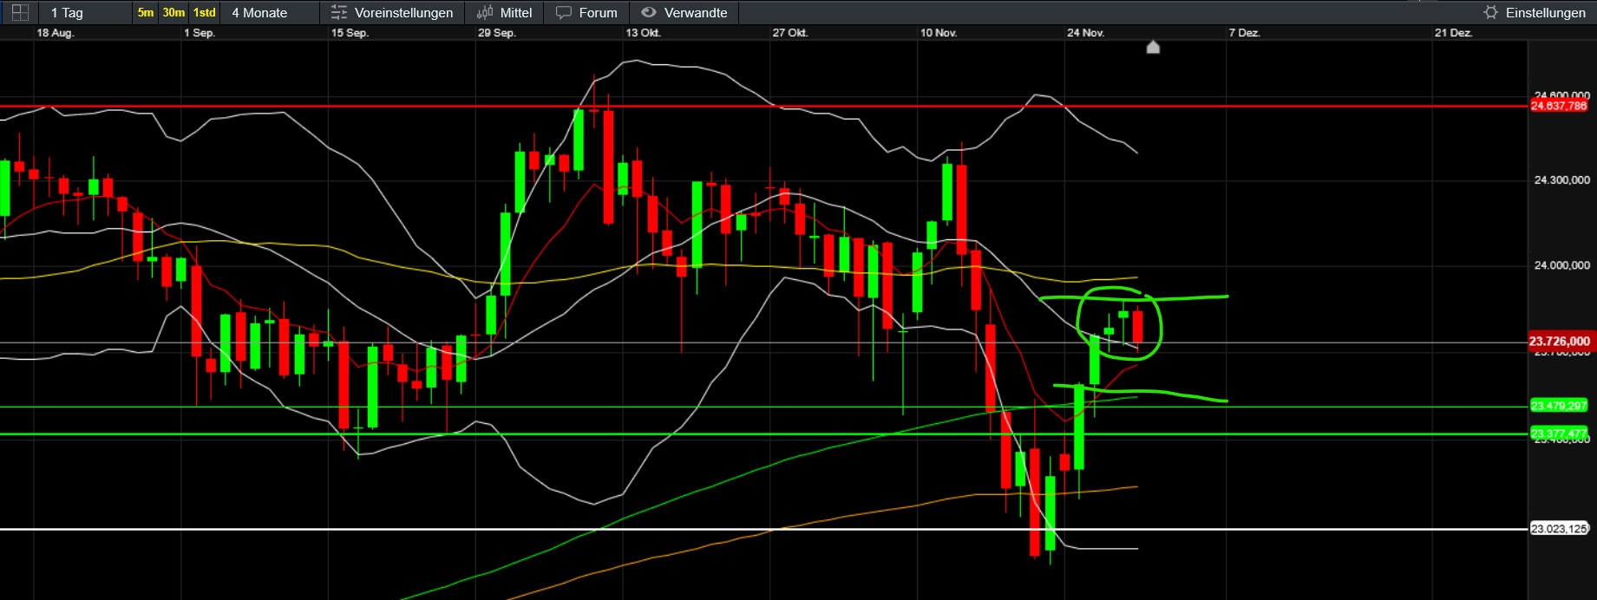This screenshot has width=1597, height=600.
Task: Choose the 1std timeframe shortcut
Action: (x=204, y=12)
